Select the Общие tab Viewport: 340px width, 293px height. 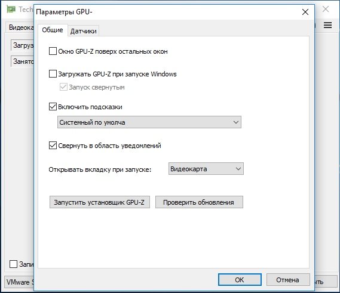coord(53,30)
